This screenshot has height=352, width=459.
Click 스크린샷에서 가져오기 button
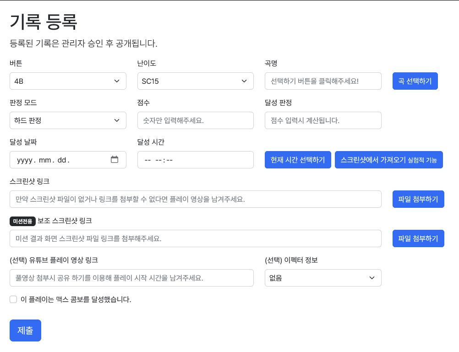(388, 160)
